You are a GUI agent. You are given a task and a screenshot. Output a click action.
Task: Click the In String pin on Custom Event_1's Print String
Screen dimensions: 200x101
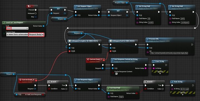tap(154, 68)
